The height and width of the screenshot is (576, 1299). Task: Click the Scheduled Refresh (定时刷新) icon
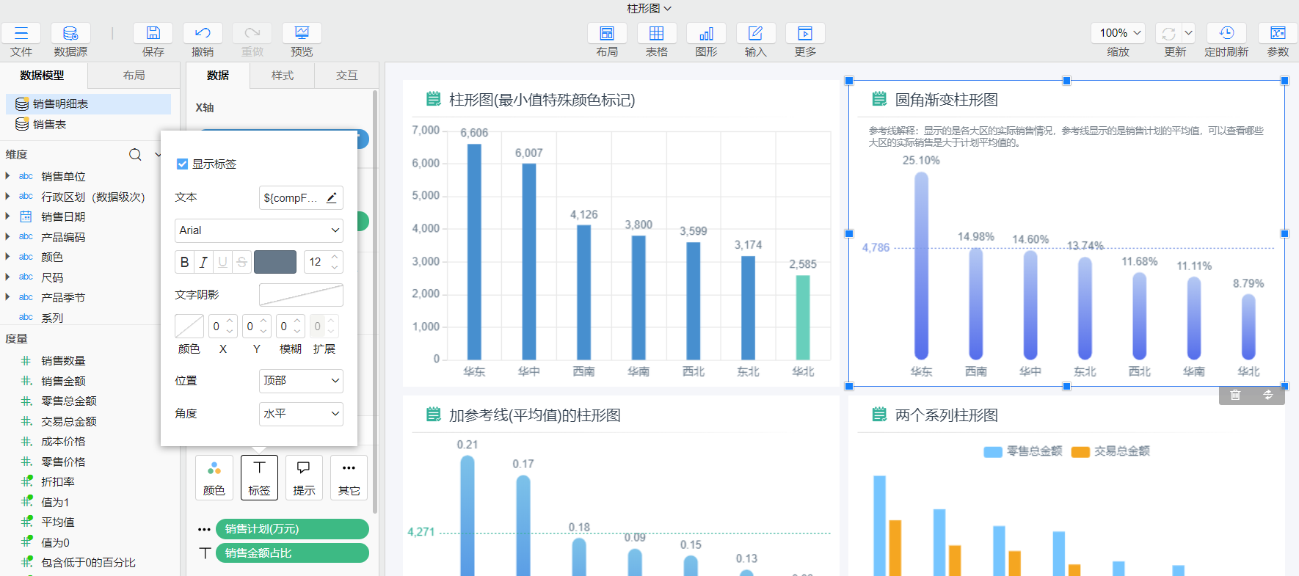coord(1226,33)
